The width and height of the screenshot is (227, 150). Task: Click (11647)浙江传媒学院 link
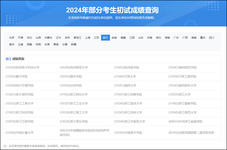coord(128,94)
